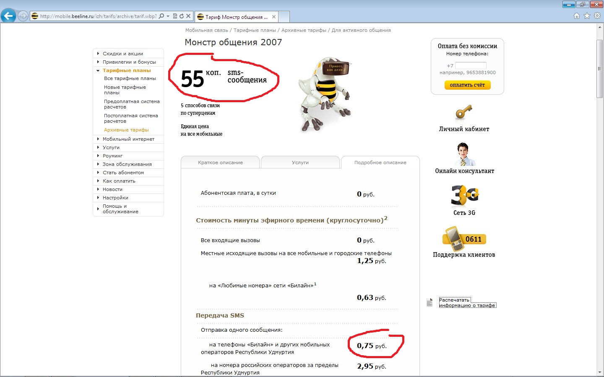Open 'Помощь и обслуживание' sidebar item
The height and width of the screenshot is (377, 604).
[x=120, y=209]
